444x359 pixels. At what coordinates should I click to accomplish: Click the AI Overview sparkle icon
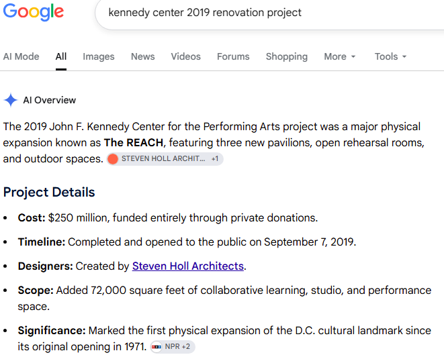11,100
